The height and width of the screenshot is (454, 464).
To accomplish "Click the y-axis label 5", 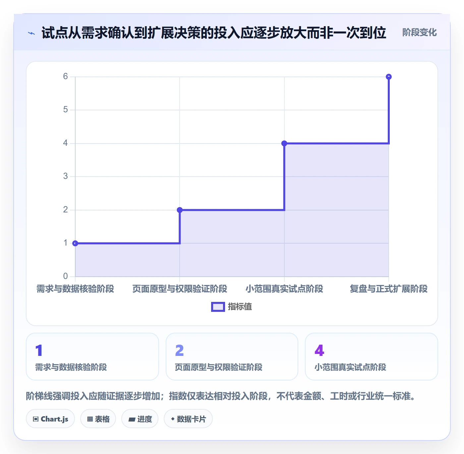I will point(65,110).
